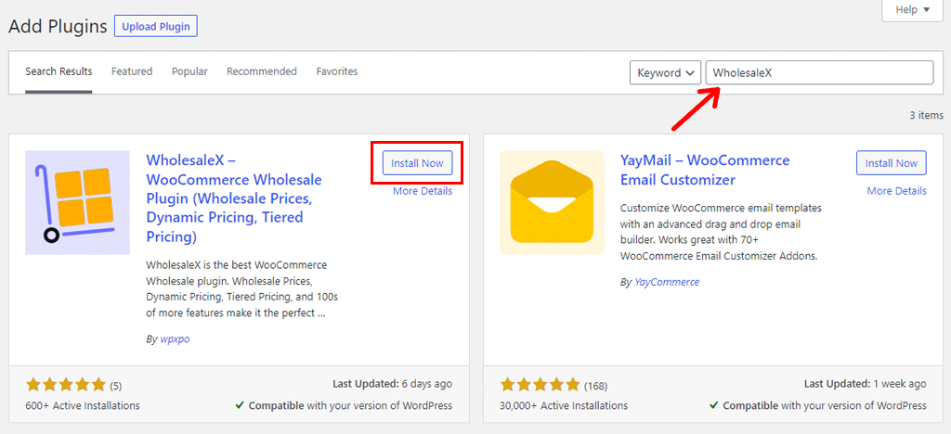The height and width of the screenshot is (434, 951).
Task: Click the WholesaleX compatibility checkmark text
Action: (344, 405)
